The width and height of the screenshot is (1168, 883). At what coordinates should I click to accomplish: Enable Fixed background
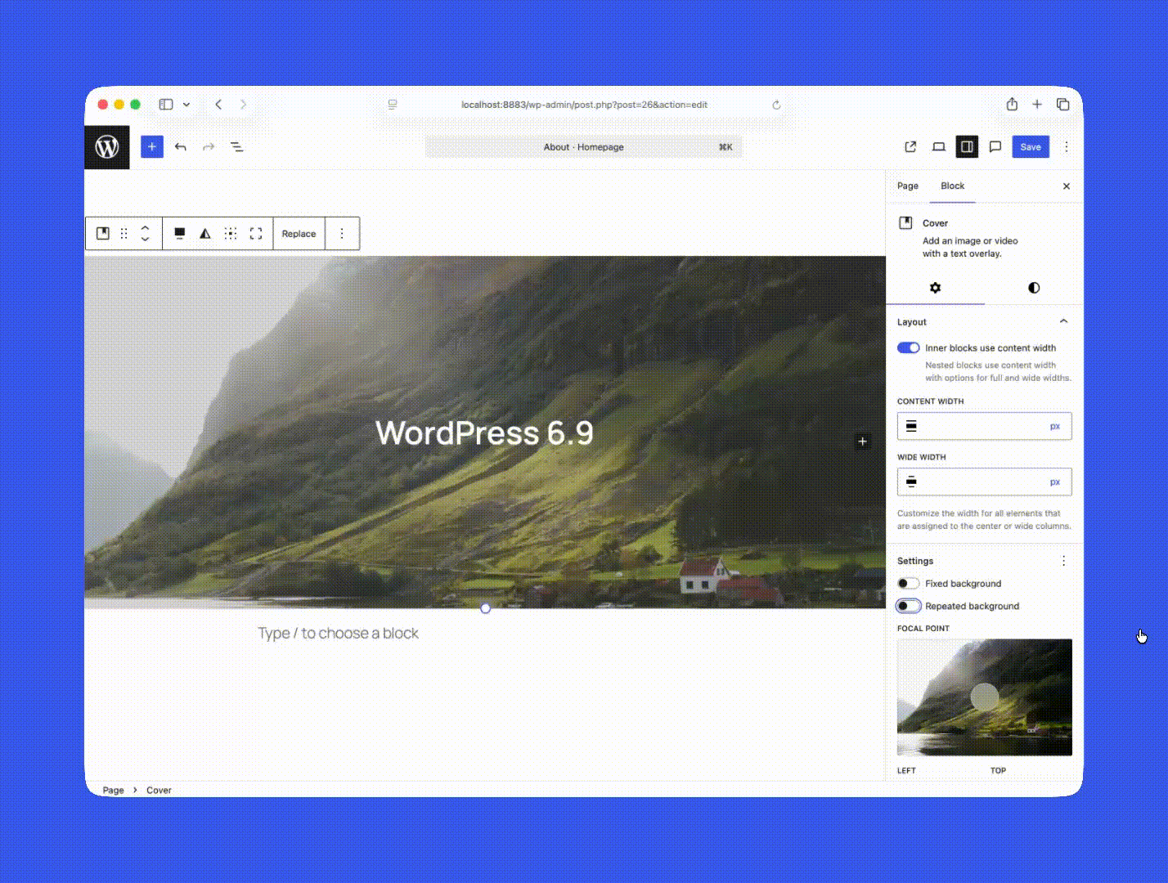click(x=908, y=583)
